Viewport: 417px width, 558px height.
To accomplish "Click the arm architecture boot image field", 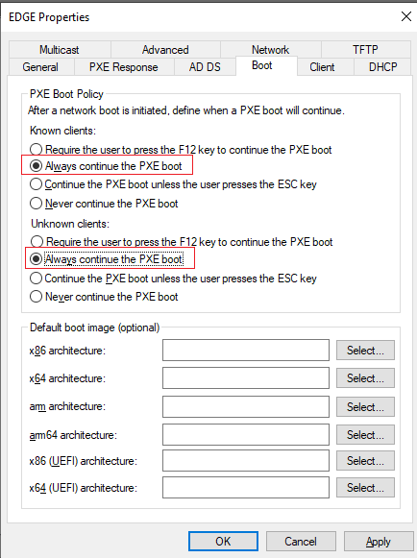I will click(x=246, y=406).
